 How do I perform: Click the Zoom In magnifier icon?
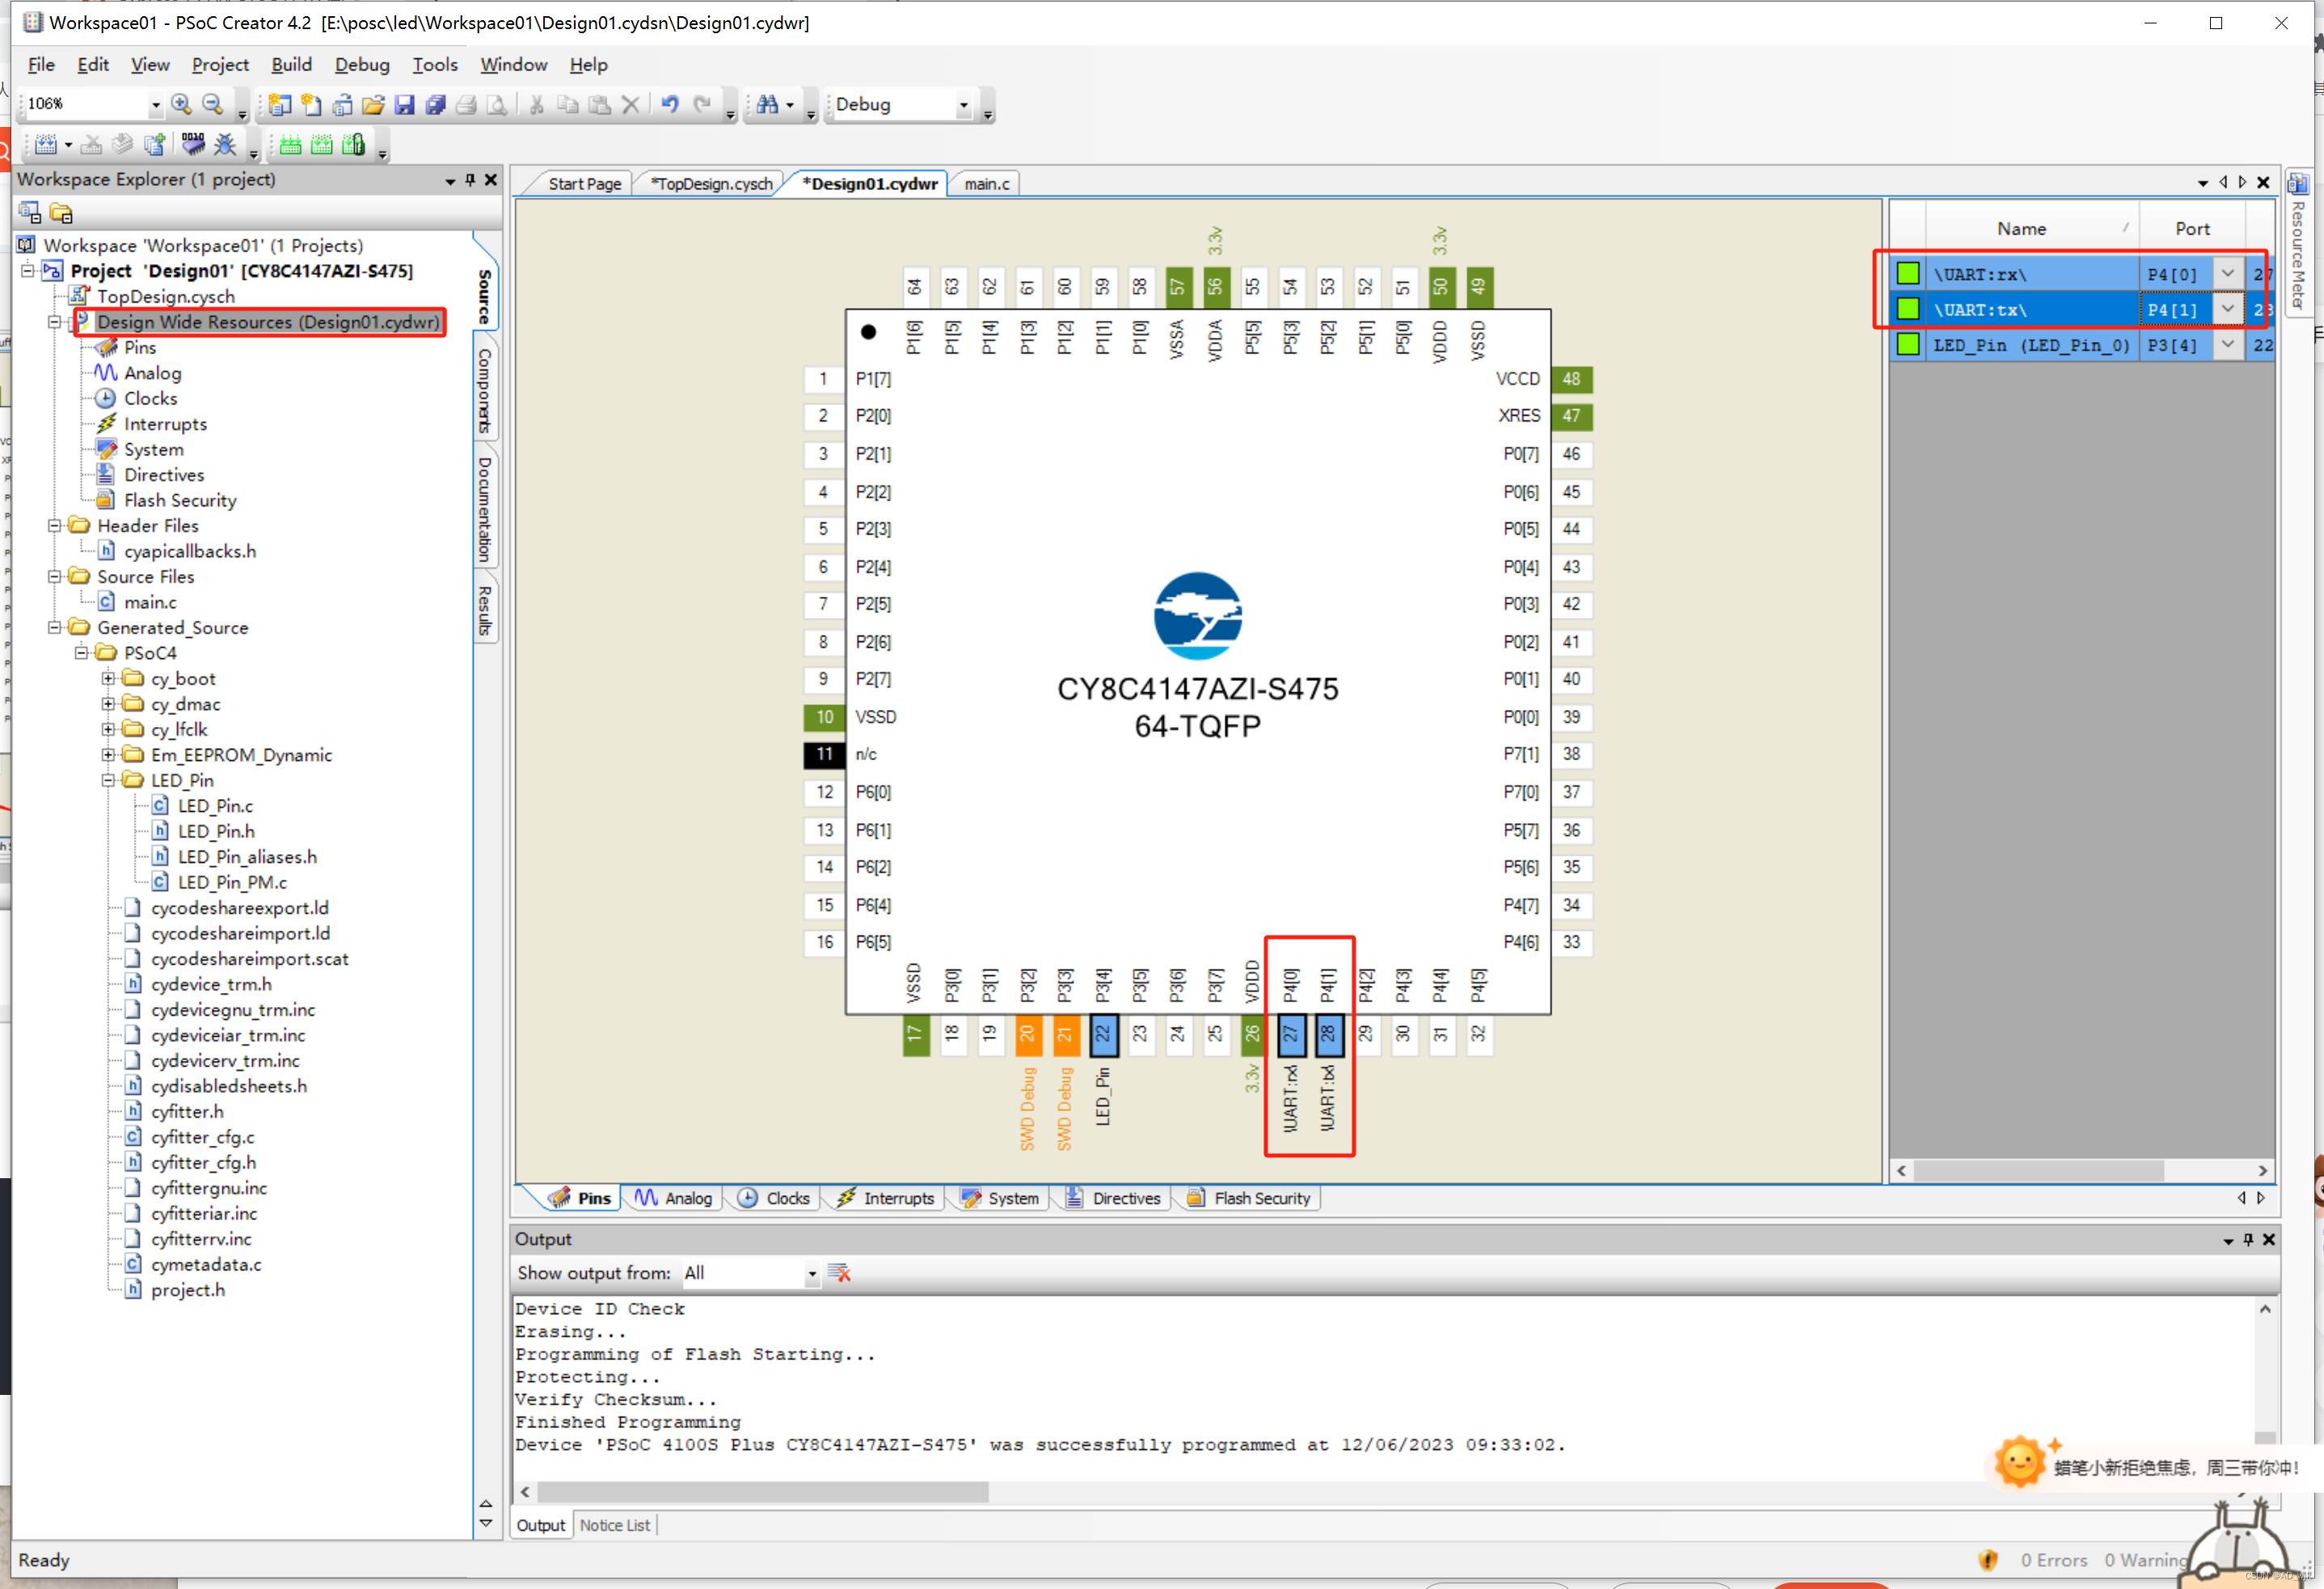tap(181, 104)
